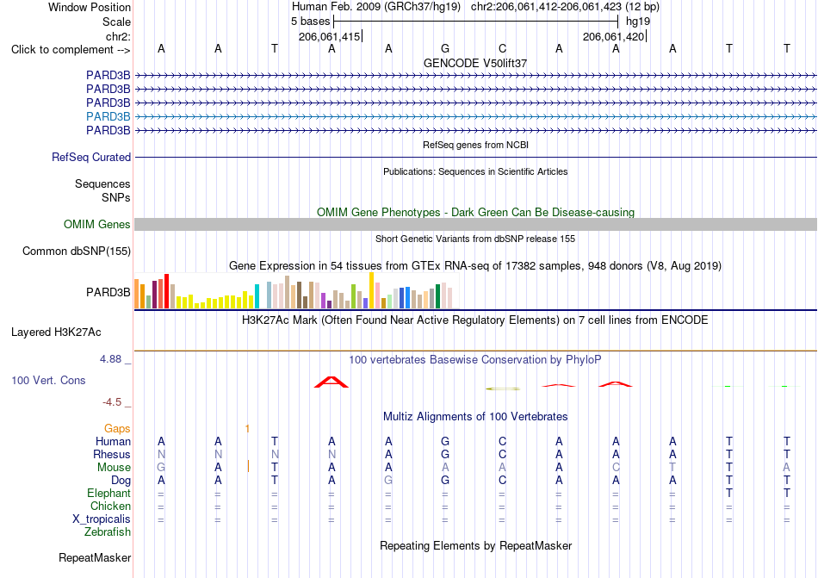
Task: Click the '5 bases' scale label
Action: coord(310,22)
